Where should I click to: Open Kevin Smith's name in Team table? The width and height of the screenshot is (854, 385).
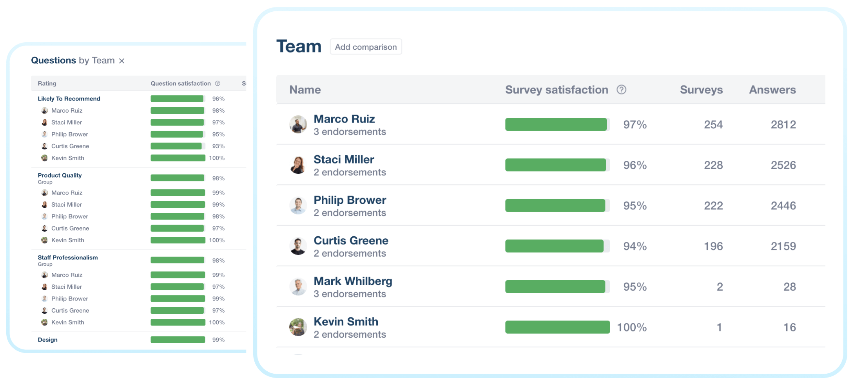pyautogui.click(x=346, y=322)
